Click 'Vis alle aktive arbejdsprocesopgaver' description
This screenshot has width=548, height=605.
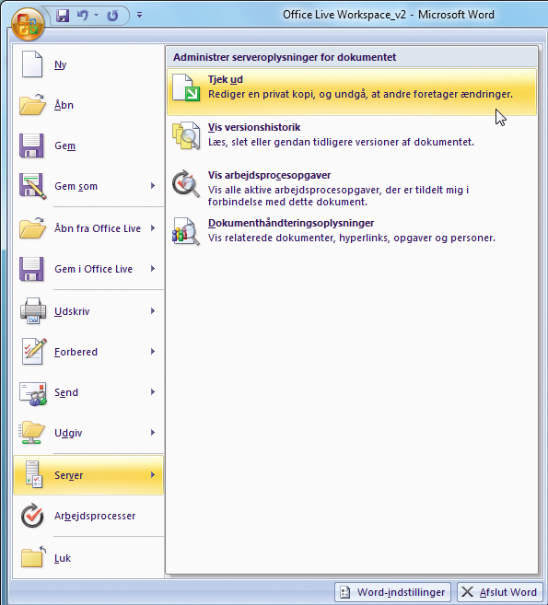[338, 195]
